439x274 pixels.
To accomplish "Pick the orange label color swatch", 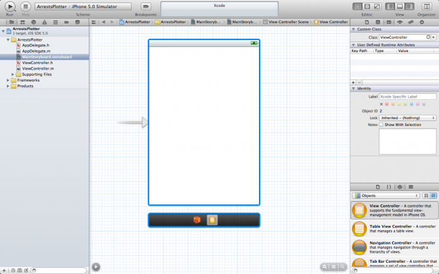I will [x=393, y=104].
